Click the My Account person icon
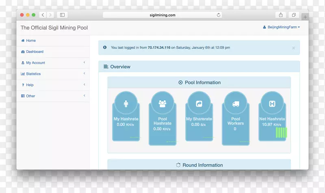Viewport: 325px width, 193px height. tap(23, 63)
